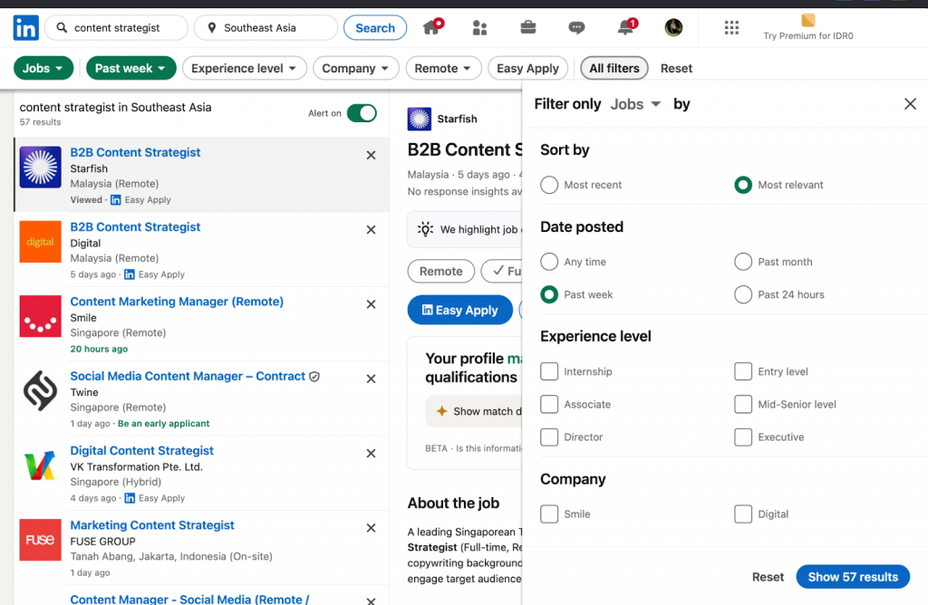
Task: Expand the Experience level filter dropdown
Action: pos(244,68)
